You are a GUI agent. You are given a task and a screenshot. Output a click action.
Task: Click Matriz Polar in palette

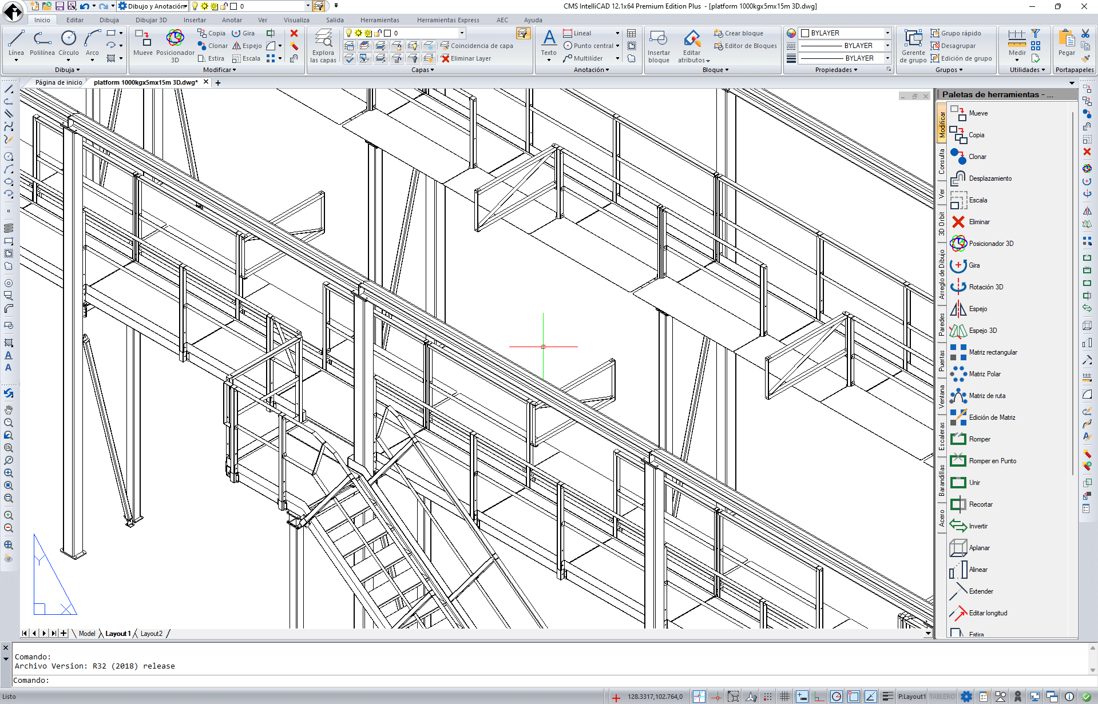[984, 374]
